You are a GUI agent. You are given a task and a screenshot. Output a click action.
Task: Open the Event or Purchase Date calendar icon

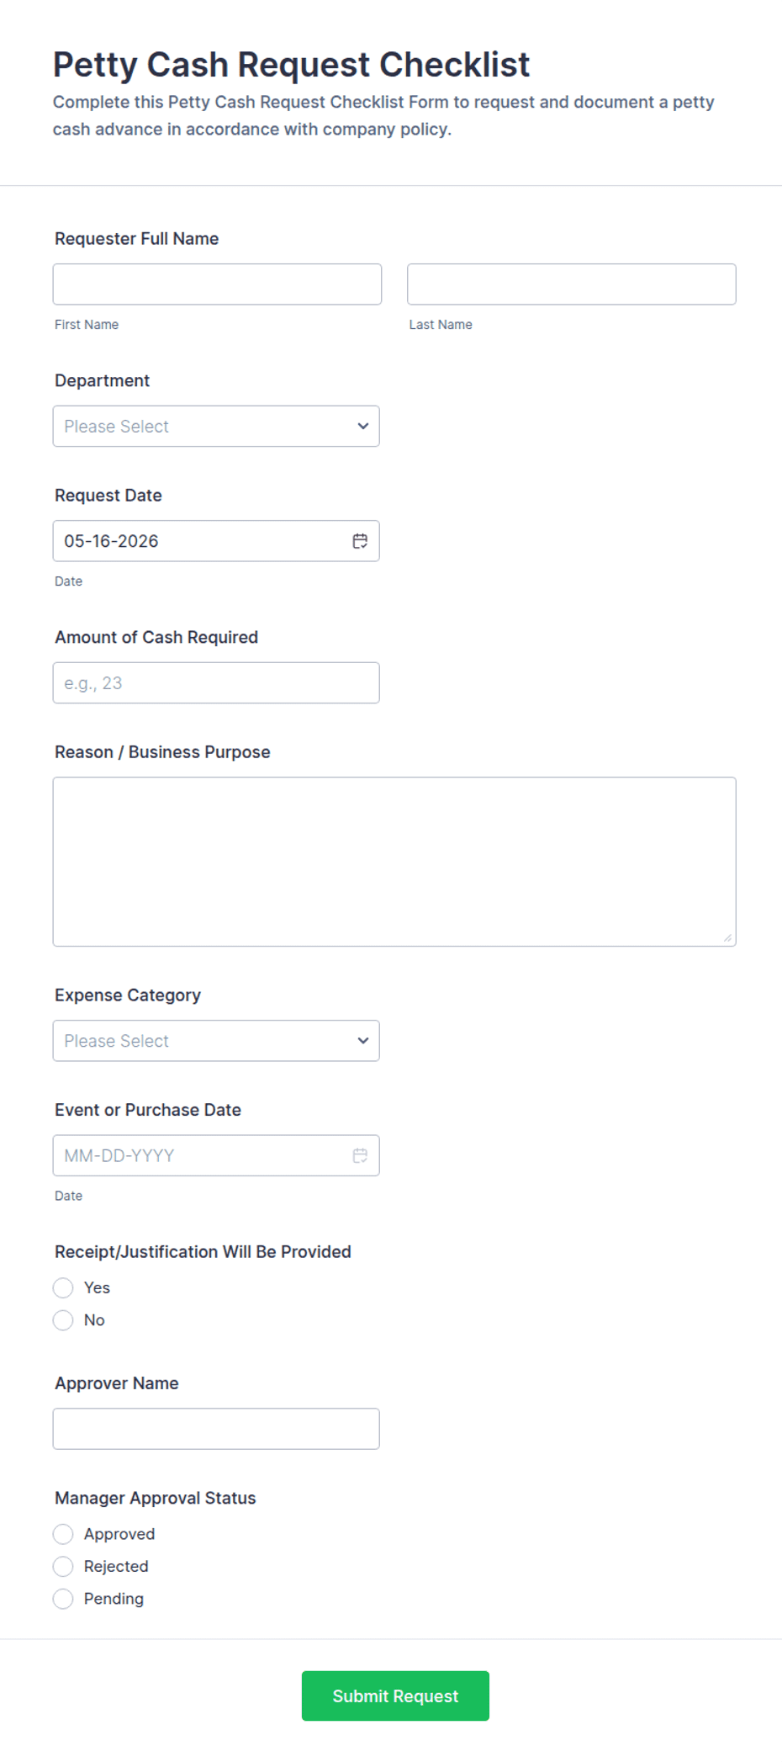(360, 1155)
